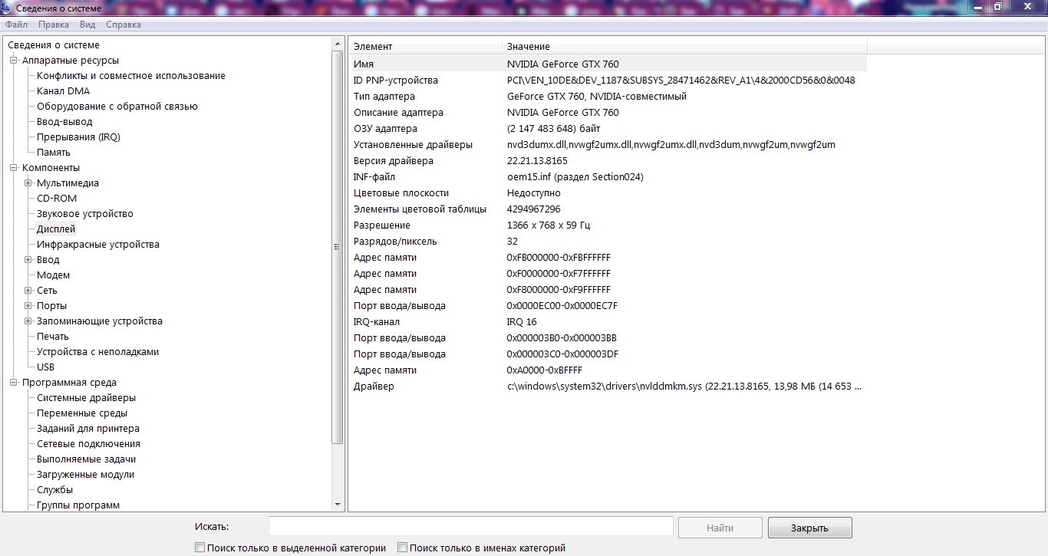Click the '(2 147 483 648) байт' value

554,129
